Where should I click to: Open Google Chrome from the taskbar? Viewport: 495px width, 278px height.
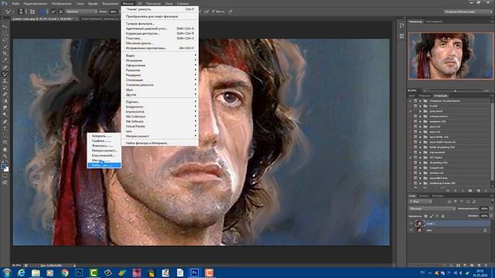coord(64,273)
